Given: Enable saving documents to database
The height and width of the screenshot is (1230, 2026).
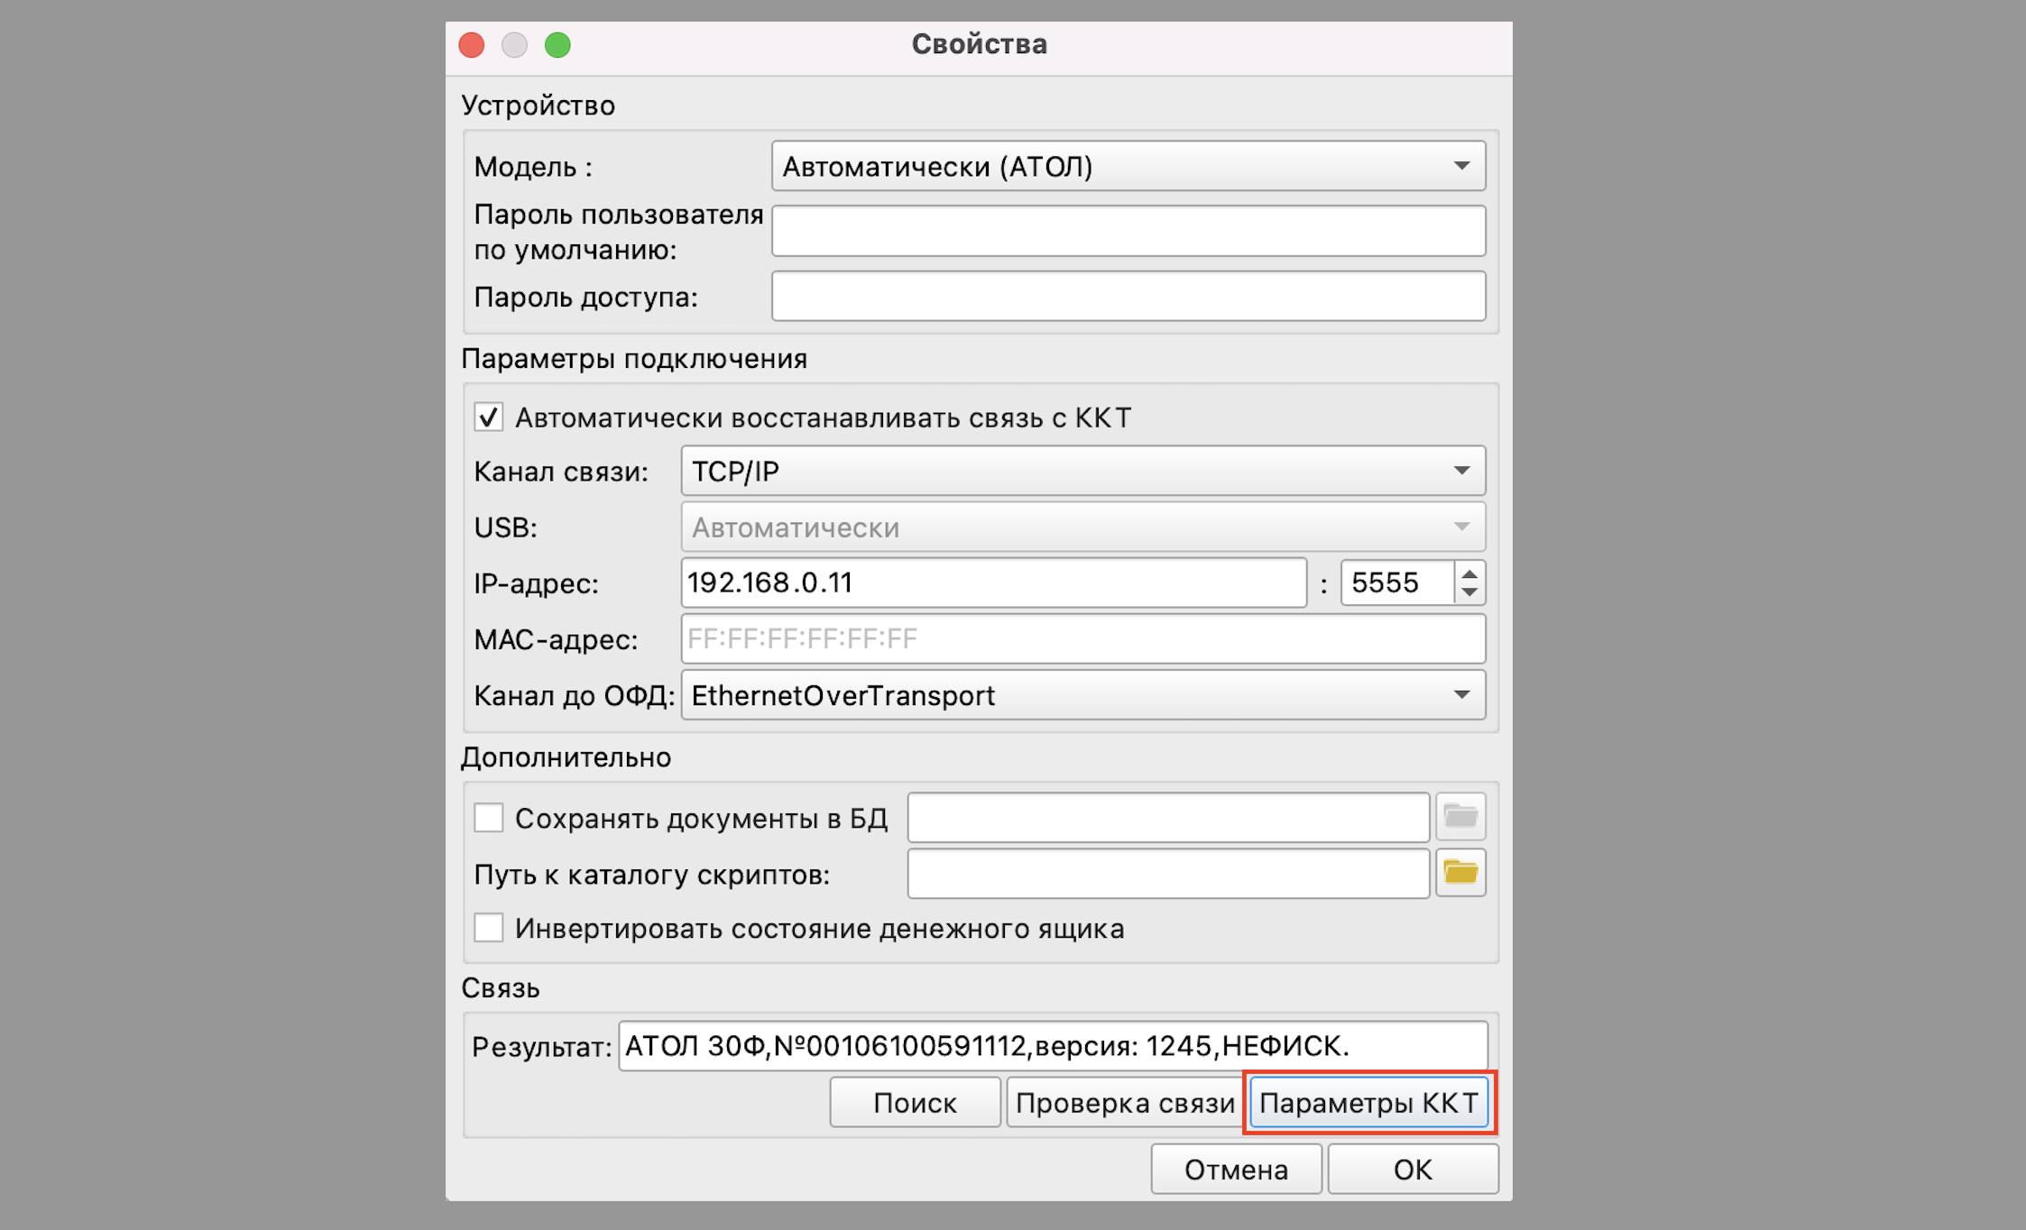Looking at the screenshot, I should pos(489,818).
